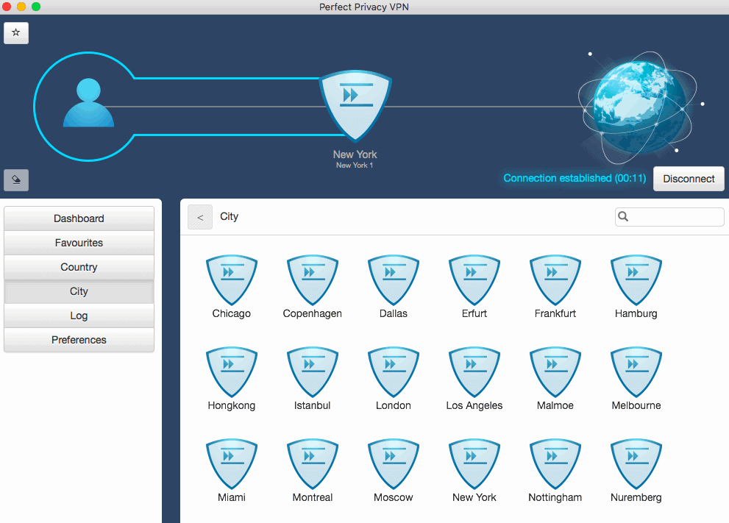
Task: Click the magnifier icon in the search box
Action: [x=622, y=216]
